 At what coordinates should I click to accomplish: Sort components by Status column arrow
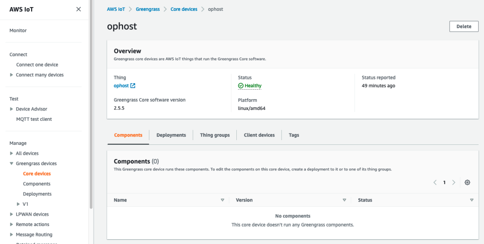click(x=472, y=200)
